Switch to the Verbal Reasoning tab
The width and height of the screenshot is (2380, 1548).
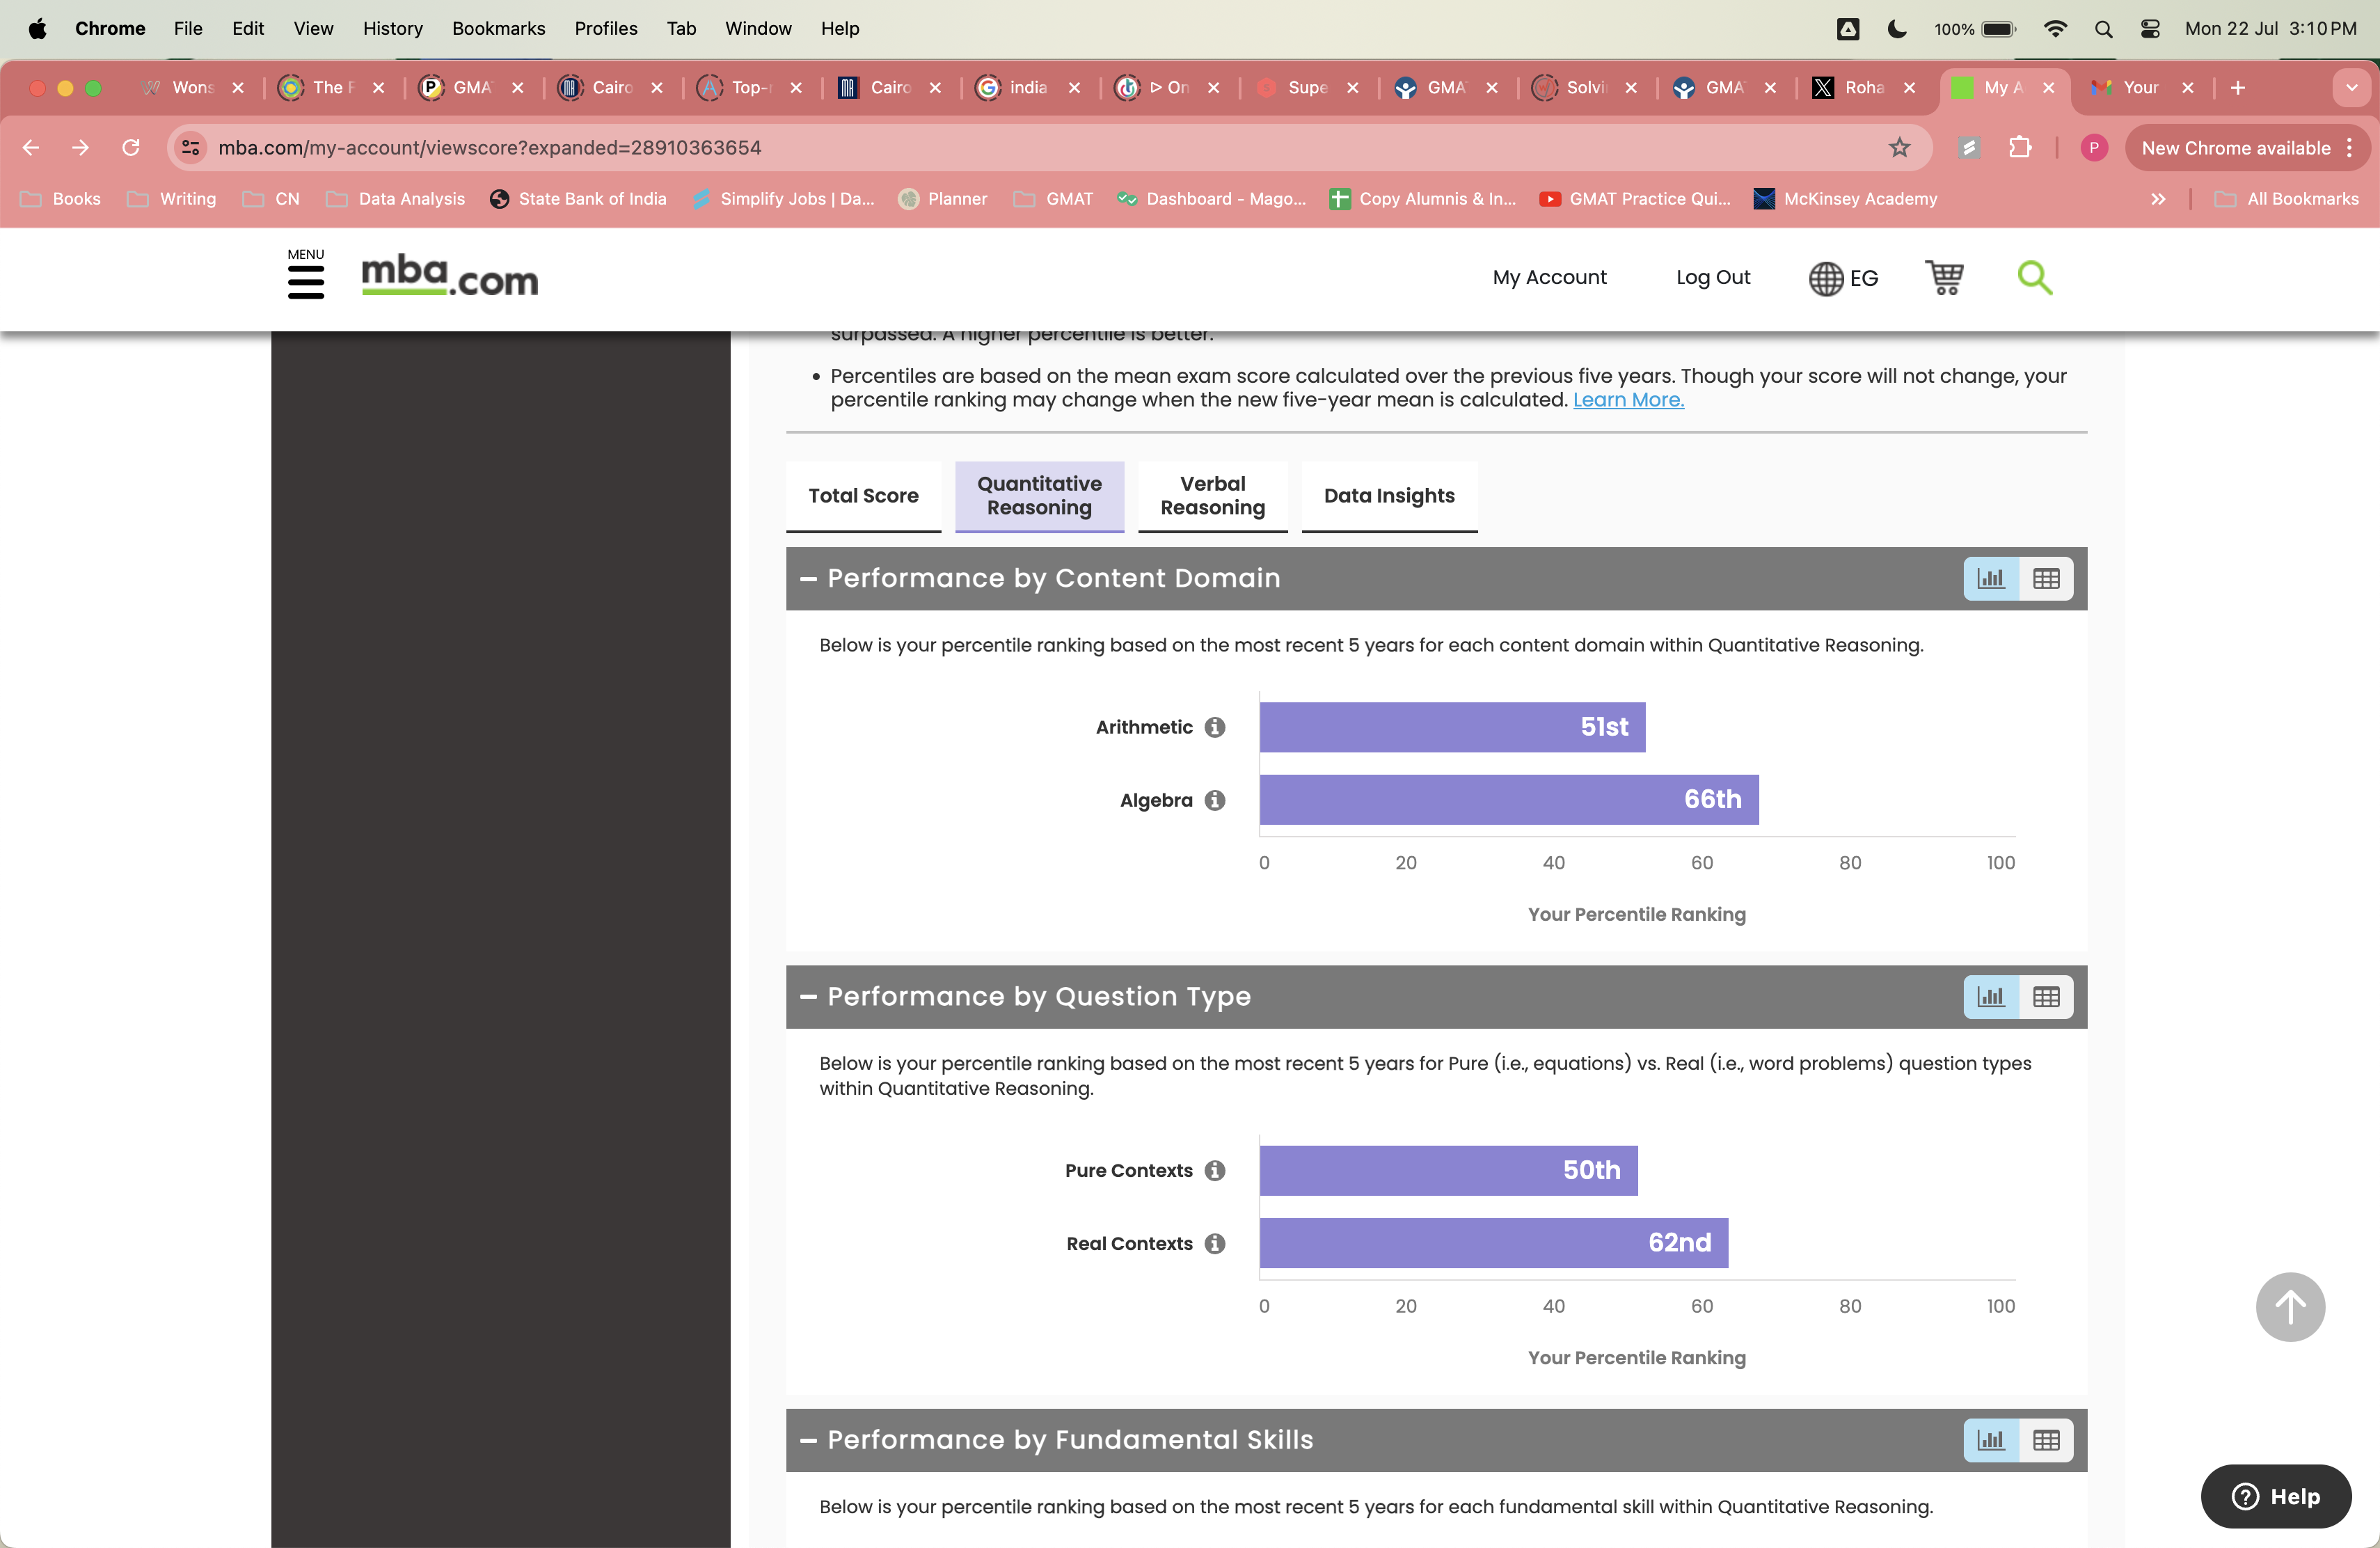1212,496
